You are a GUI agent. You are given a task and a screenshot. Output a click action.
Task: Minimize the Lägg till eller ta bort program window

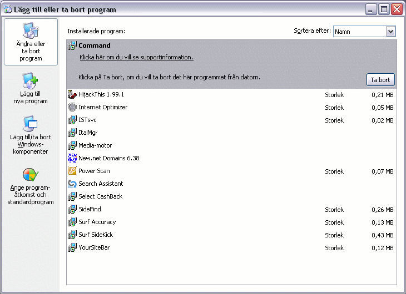coord(371,9)
